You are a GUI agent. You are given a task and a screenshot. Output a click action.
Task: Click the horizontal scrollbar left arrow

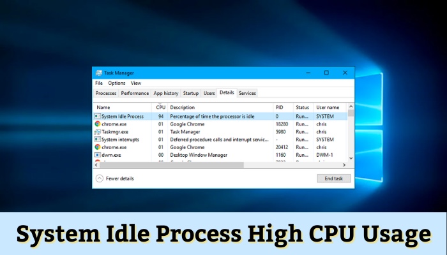96,164
